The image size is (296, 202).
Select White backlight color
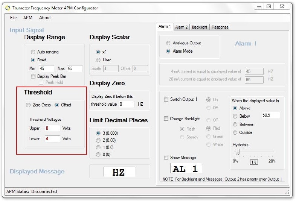208,144
